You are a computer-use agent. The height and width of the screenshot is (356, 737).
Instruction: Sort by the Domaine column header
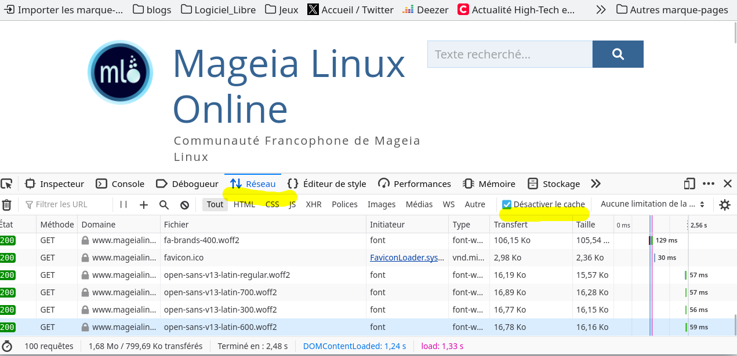(119, 225)
